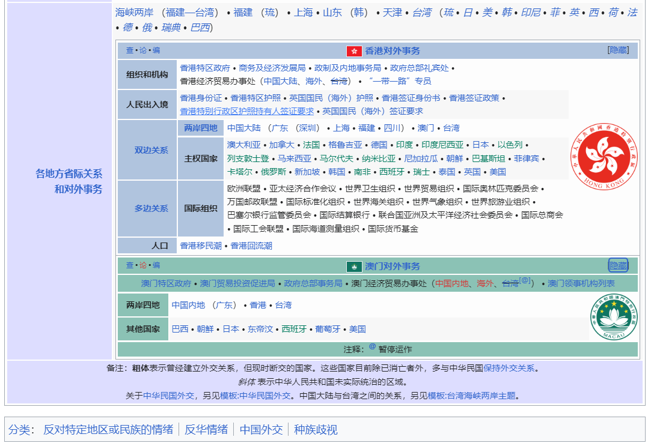Click 四川 in Hong Kong's 两岸四地 row

392,128
